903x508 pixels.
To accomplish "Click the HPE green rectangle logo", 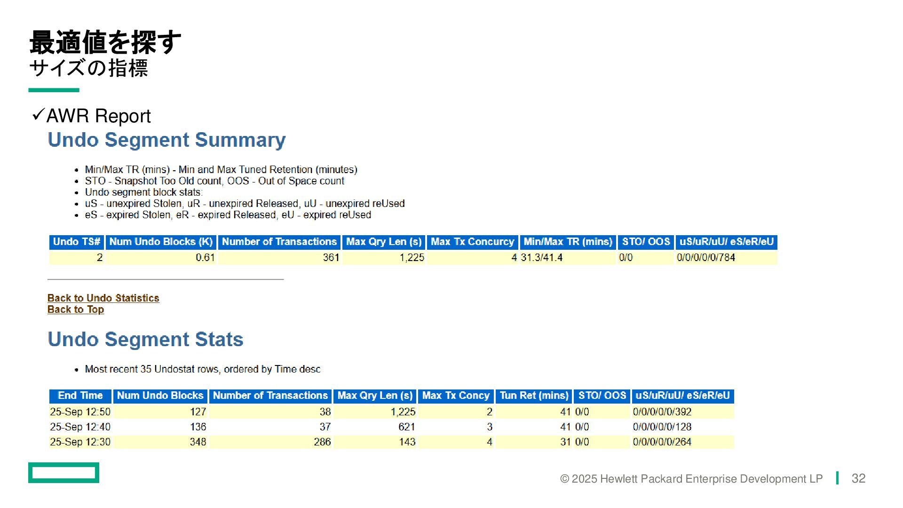I will click(63, 473).
